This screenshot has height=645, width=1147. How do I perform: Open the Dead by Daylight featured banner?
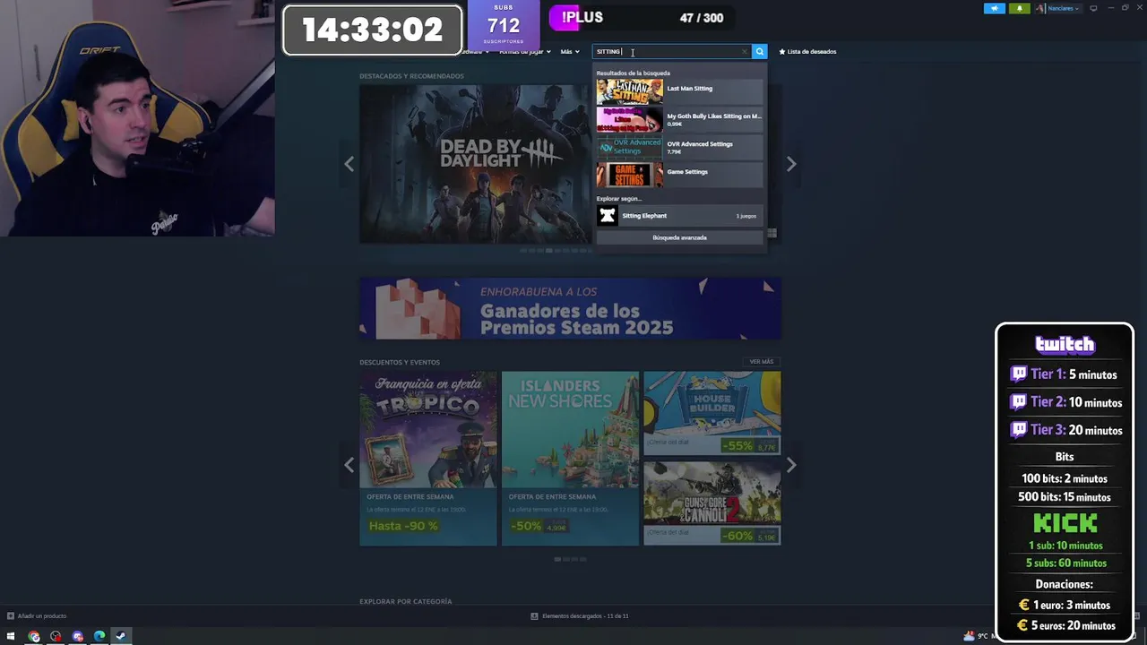[476, 164]
